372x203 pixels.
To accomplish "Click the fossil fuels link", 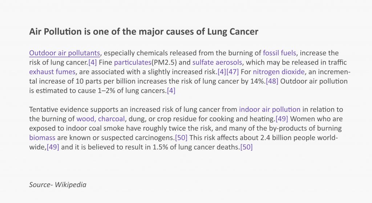I will coord(279,53).
